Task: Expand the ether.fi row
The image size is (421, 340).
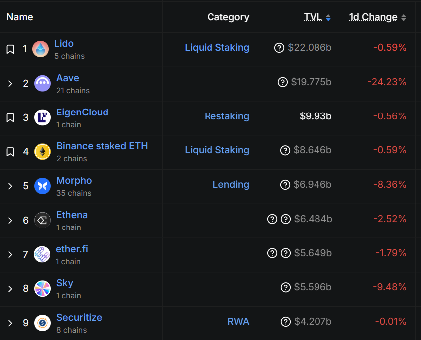Action: pyautogui.click(x=10, y=254)
